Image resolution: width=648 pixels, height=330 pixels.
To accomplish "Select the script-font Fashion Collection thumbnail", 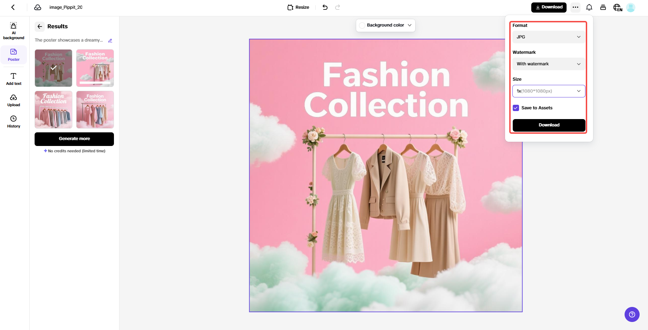I will coord(53,110).
